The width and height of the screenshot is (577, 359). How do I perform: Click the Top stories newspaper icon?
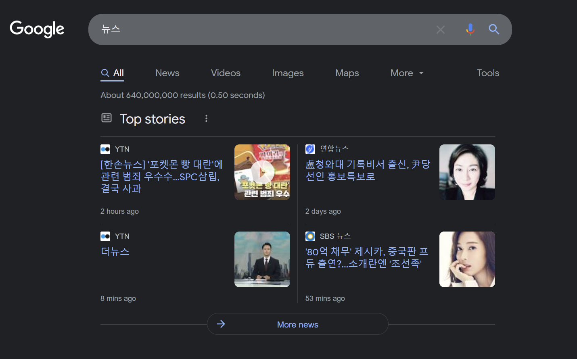(x=107, y=118)
